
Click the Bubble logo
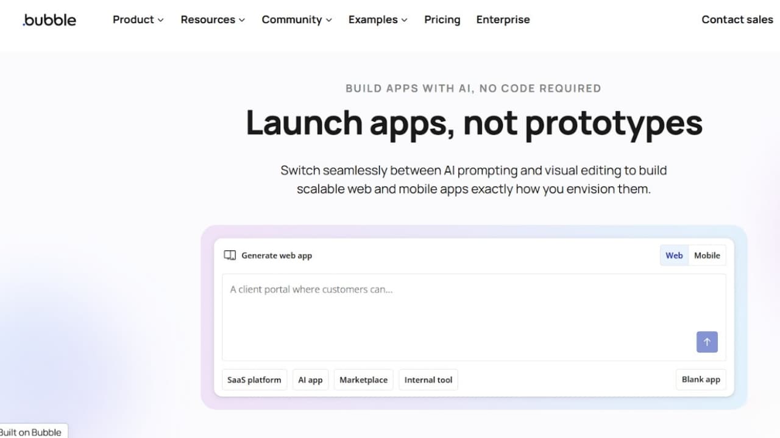coord(49,19)
